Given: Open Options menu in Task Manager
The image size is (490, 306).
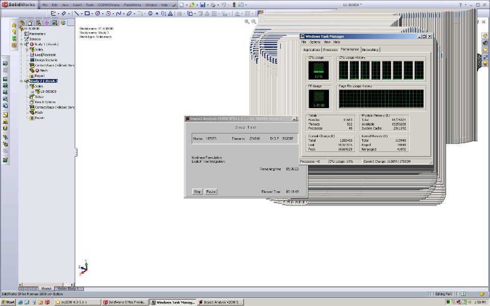Looking at the screenshot, I should (315, 42).
